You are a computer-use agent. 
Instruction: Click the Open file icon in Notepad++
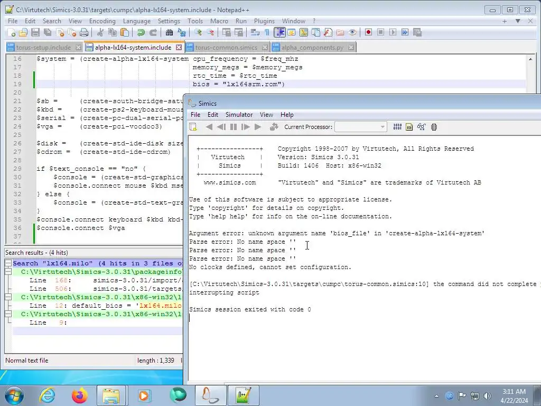[x=23, y=32]
